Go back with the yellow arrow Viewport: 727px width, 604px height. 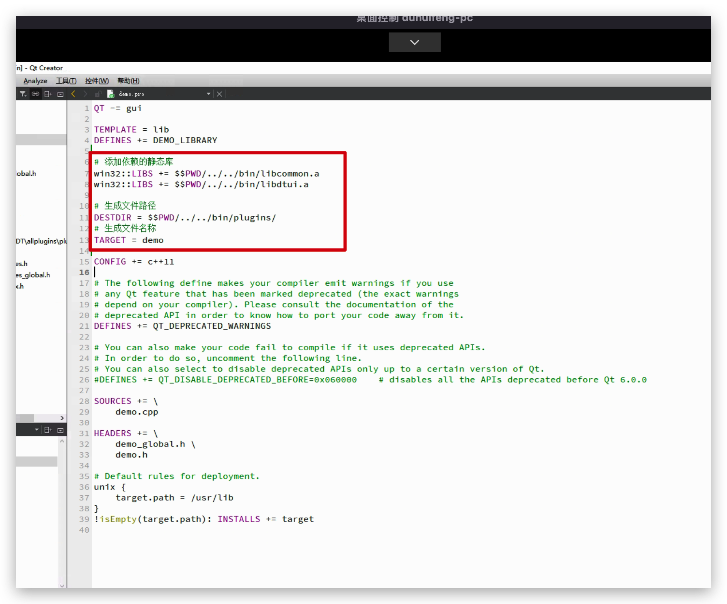point(73,94)
